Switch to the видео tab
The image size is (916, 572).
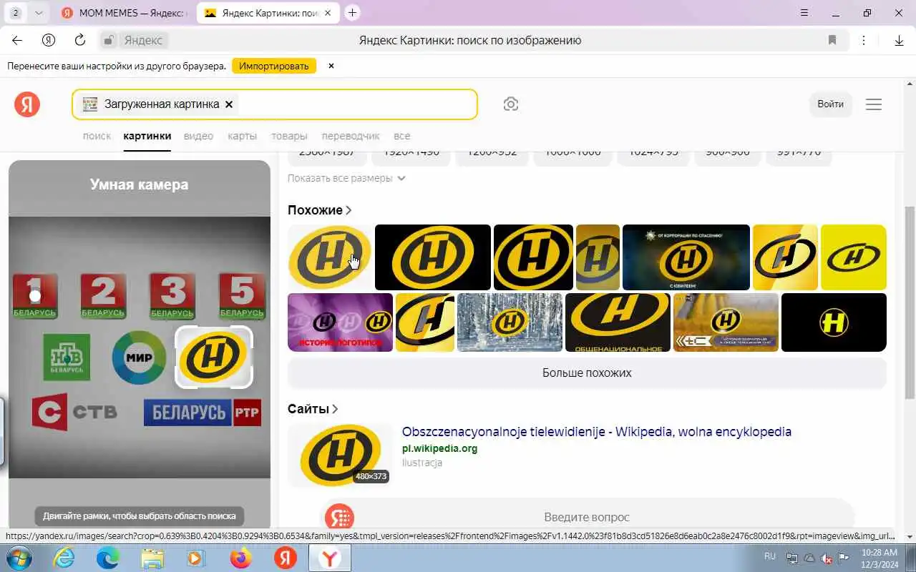pos(198,136)
